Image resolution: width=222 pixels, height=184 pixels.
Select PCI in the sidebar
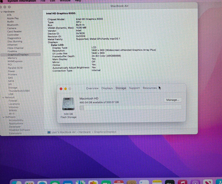[10, 65]
